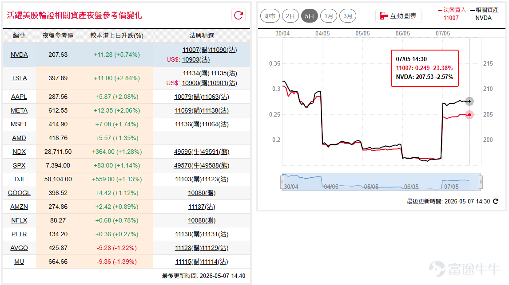Open the PLTR ticker link
509x285 pixels.
coord(19,234)
